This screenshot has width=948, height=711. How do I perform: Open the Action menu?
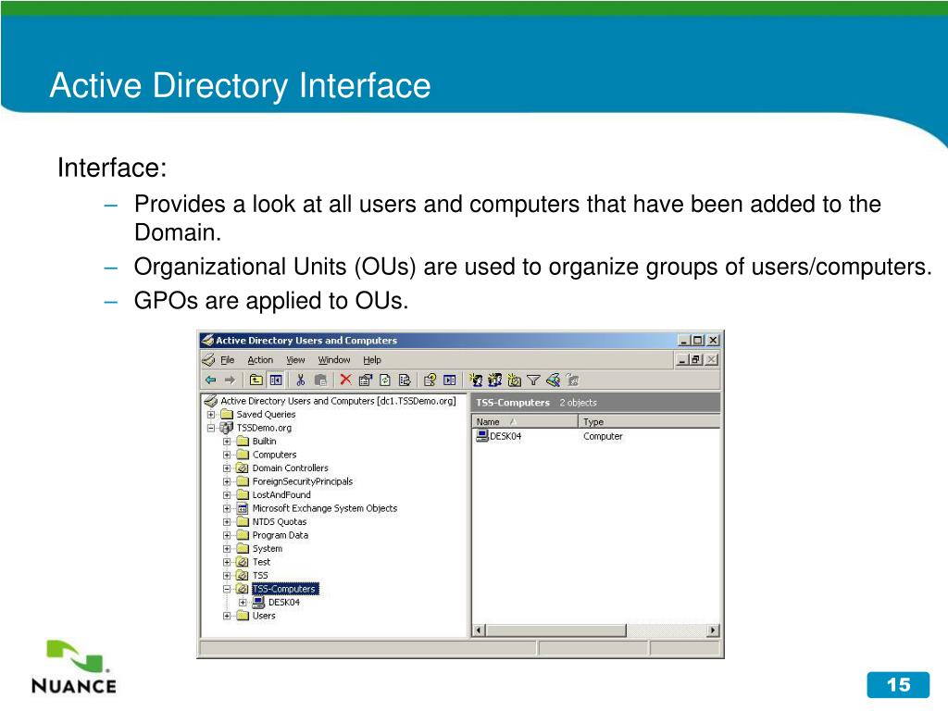click(x=260, y=360)
